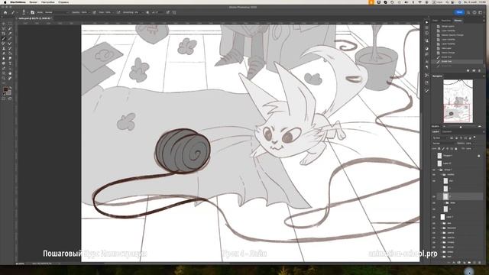The width and height of the screenshot is (489, 275).
Task: Create a new group in Layers panel
Action: (x=469, y=263)
